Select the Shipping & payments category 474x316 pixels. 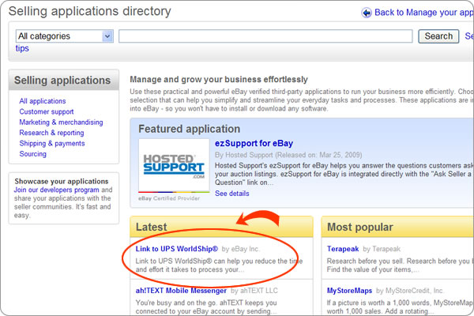pyautogui.click(x=52, y=143)
